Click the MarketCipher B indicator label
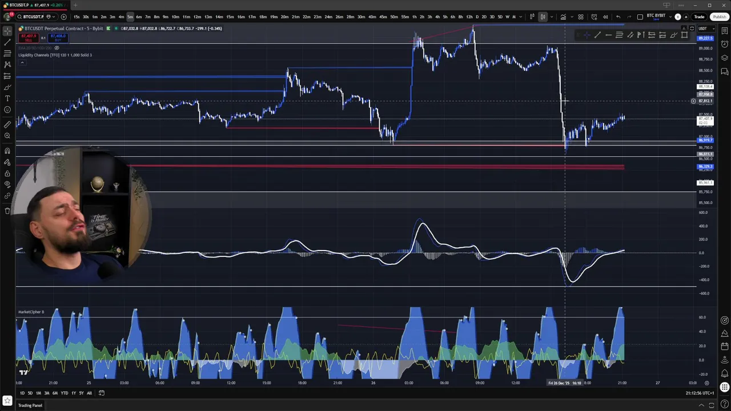This screenshot has width=731, height=411. pyautogui.click(x=31, y=312)
